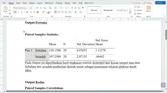
Task: Expand the Styles gallery more arrow
Action: click(x=130, y=13)
